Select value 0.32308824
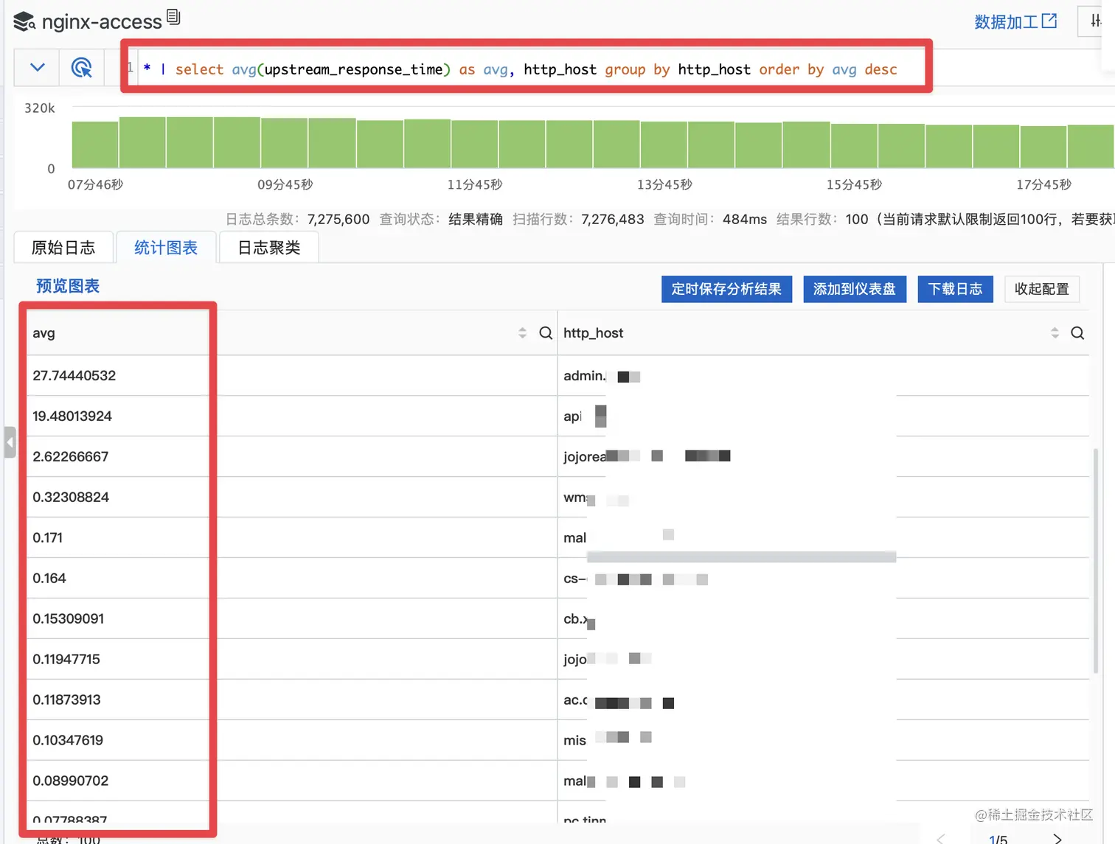The width and height of the screenshot is (1115, 844). (71, 498)
